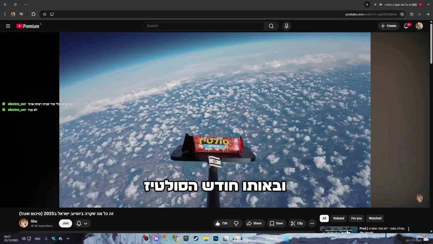This screenshot has width=433, height=244.
Task: Open the YouTube account avatar menu
Action: tap(419, 26)
